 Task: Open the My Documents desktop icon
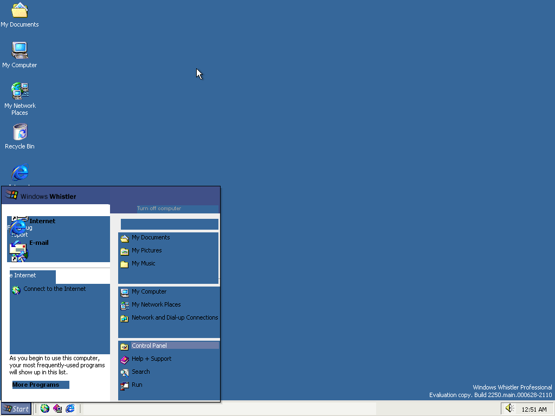click(20, 15)
